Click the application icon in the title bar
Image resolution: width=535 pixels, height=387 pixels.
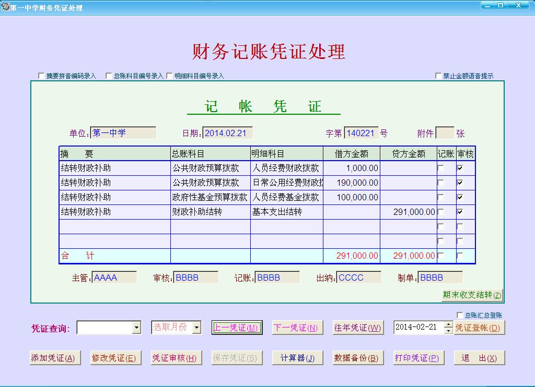pos(5,7)
